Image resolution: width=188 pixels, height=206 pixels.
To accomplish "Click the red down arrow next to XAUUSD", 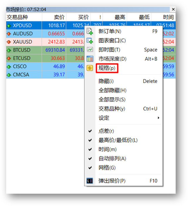I will click(x=9, y=42).
